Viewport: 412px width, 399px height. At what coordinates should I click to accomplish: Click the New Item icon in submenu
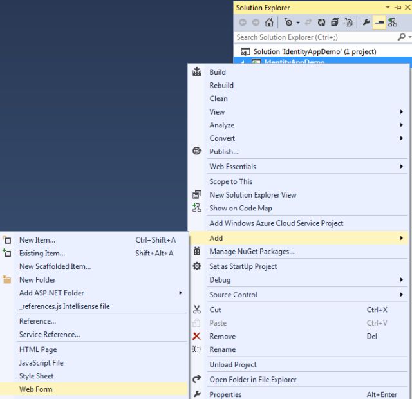(7, 240)
